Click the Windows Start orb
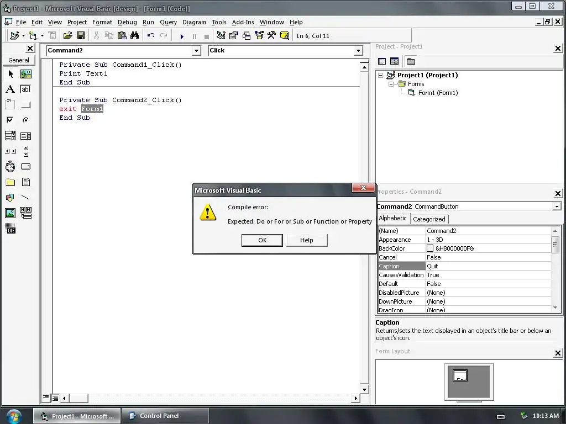 (13, 416)
